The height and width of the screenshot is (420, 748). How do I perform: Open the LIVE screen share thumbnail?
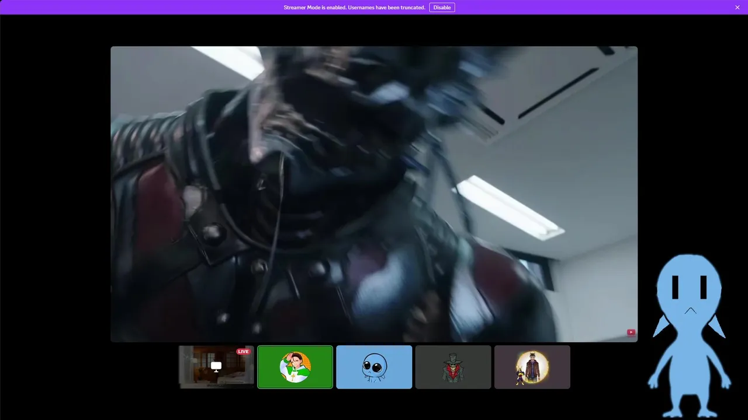pyautogui.click(x=216, y=367)
